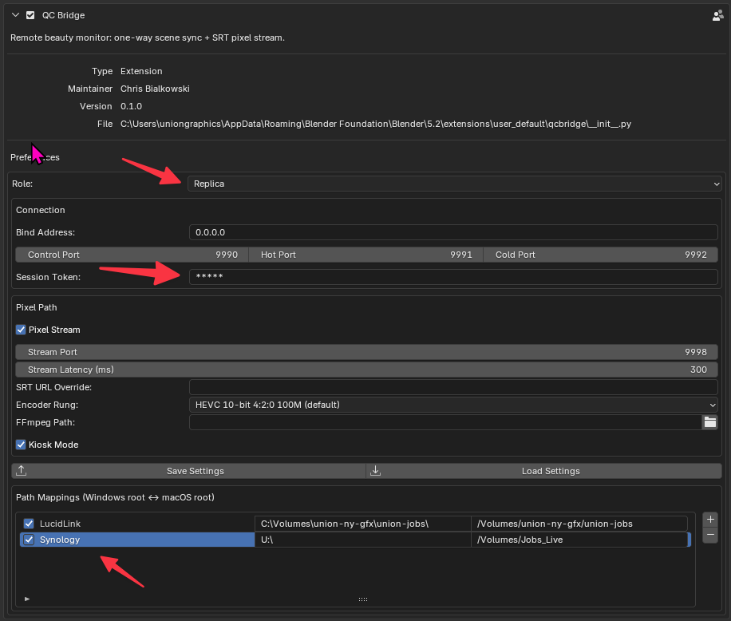Screen dimensions: 731x621
Task: Click the FFmpeg Path folder browse icon
Action: (710, 422)
